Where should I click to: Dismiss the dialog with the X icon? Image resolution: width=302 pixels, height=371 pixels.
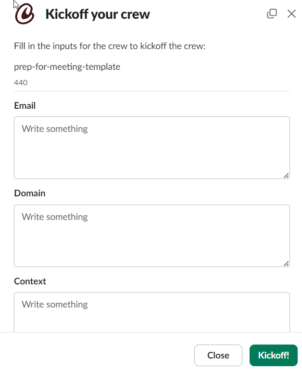click(291, 13)
